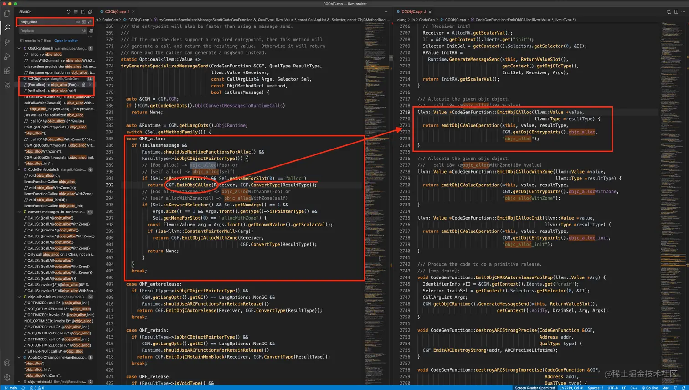The image size is (689, 390).
Task: Click Go Live in the status bar
Action: [x=651, y=387]
